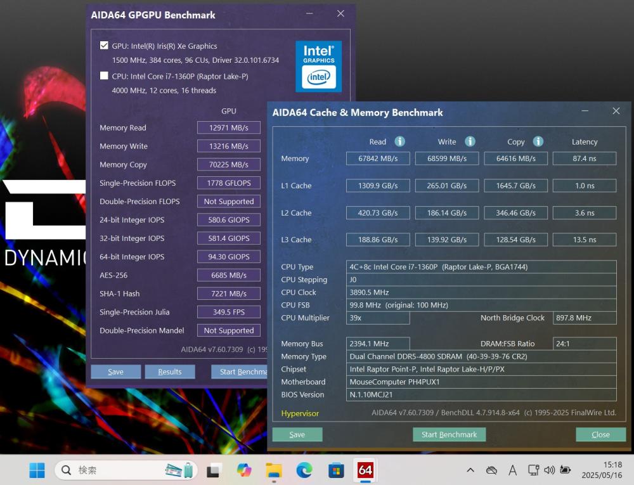The image size is (634, 485).
Task: Minimize the GPGPU Benchmark window
Action: coord(309,14)
